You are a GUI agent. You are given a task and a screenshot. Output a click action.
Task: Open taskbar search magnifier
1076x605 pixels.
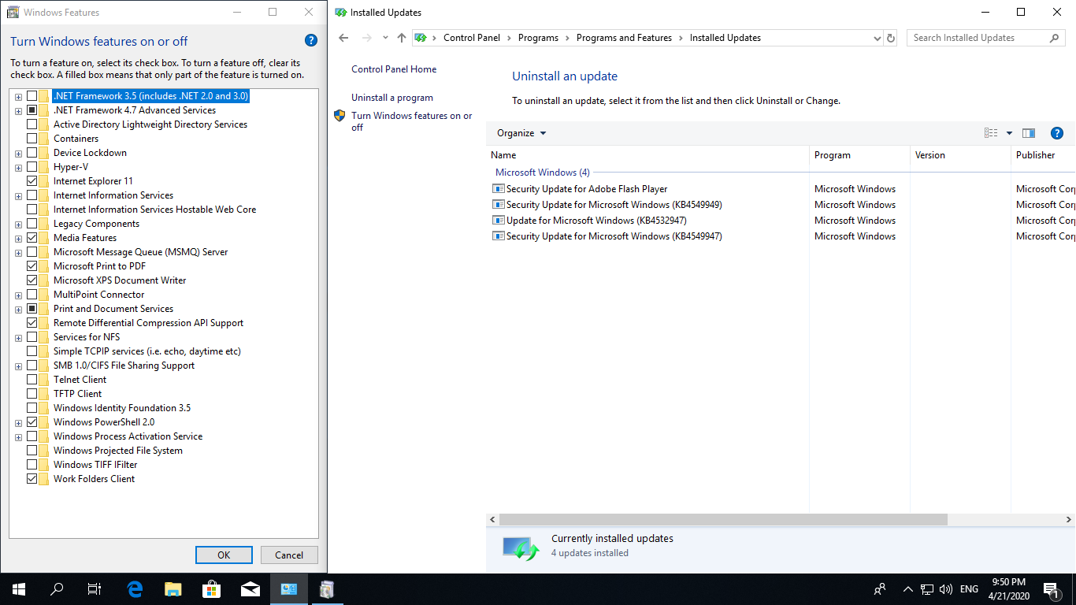[x=57, y=589]
